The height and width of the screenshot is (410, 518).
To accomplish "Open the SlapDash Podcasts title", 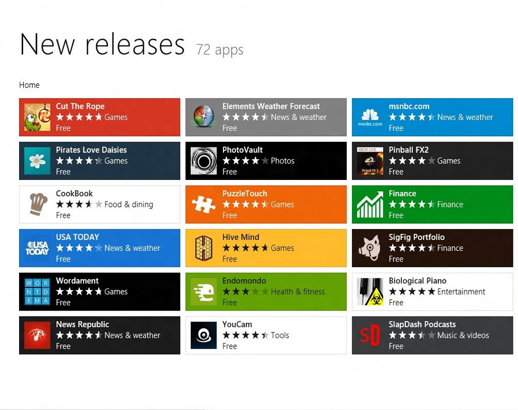I will [423, 324].
